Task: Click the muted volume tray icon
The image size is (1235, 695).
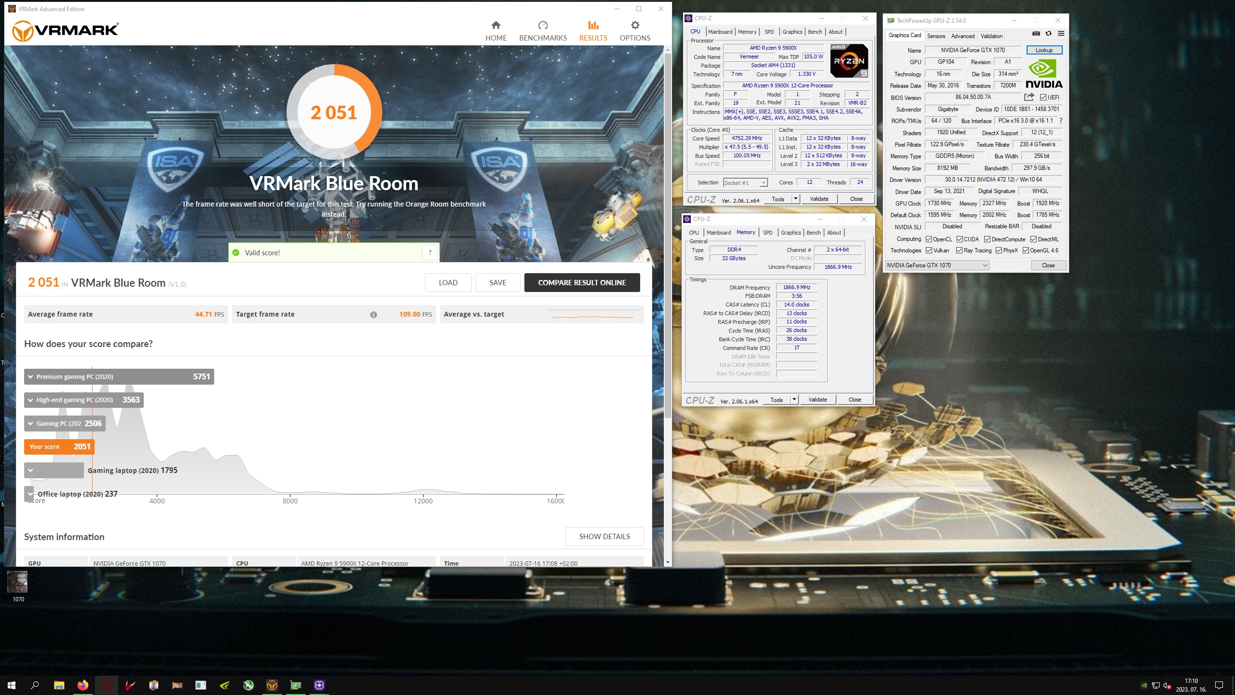Action: click(x=1167, y=685)
